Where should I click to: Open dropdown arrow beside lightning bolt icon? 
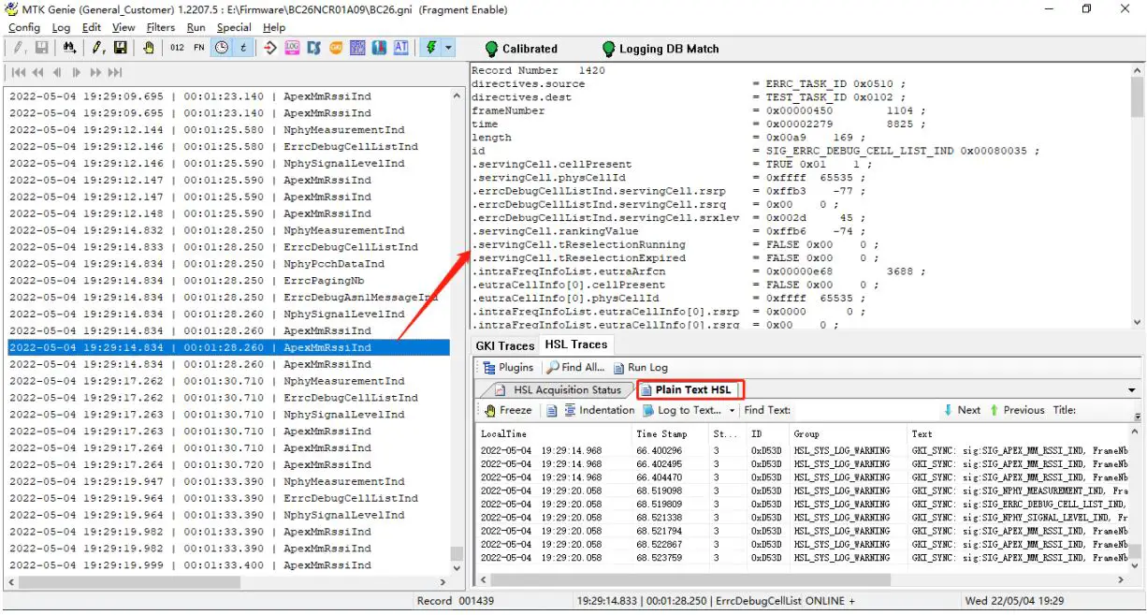(448, 48)
